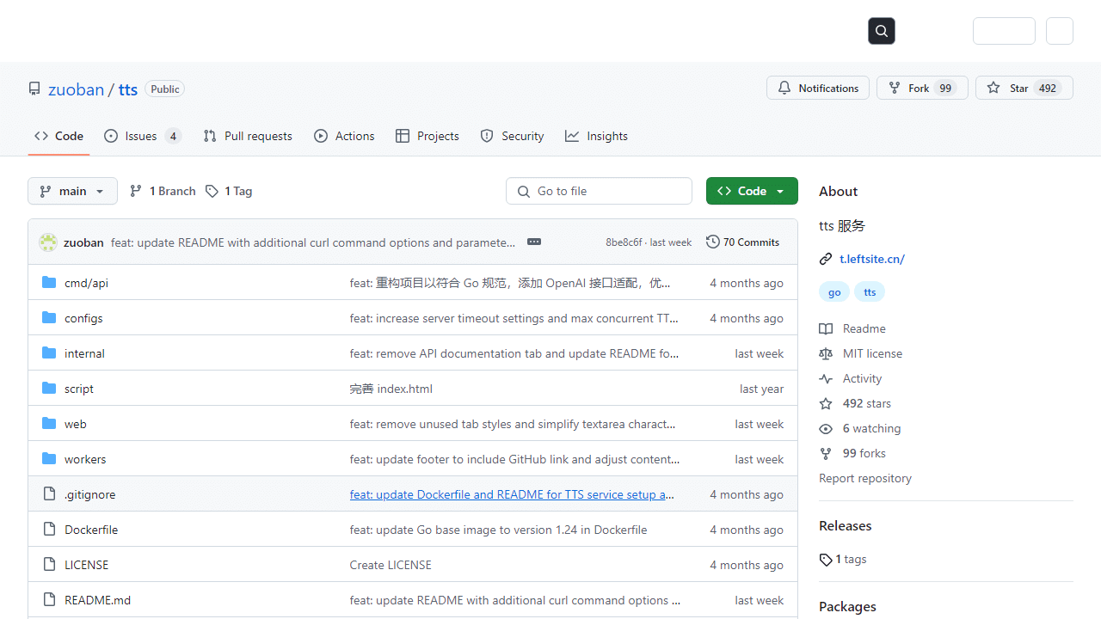
Task: Open the 70 Commits history link
Action: click(743, 242)
